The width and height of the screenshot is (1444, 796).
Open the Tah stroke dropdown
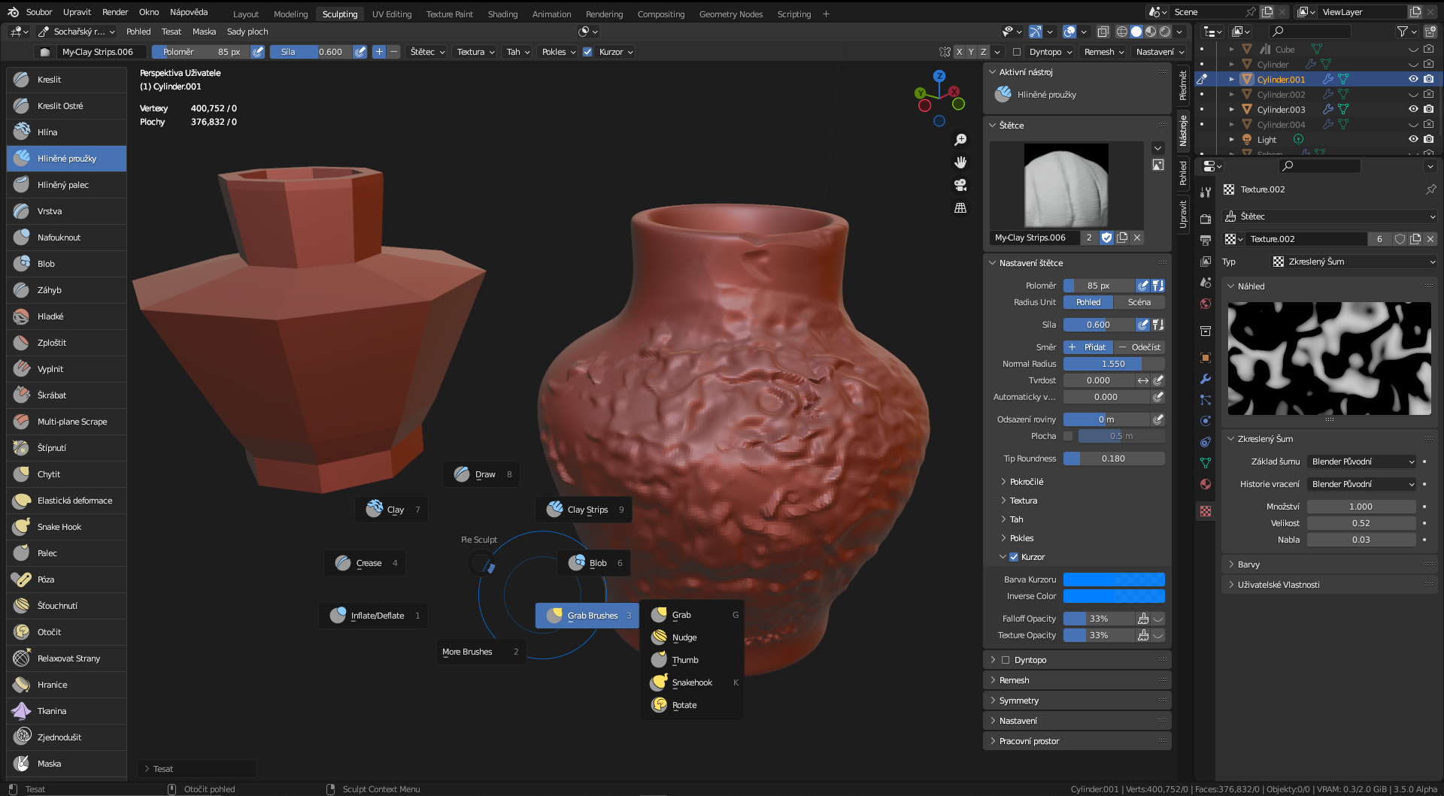point(517,52)
